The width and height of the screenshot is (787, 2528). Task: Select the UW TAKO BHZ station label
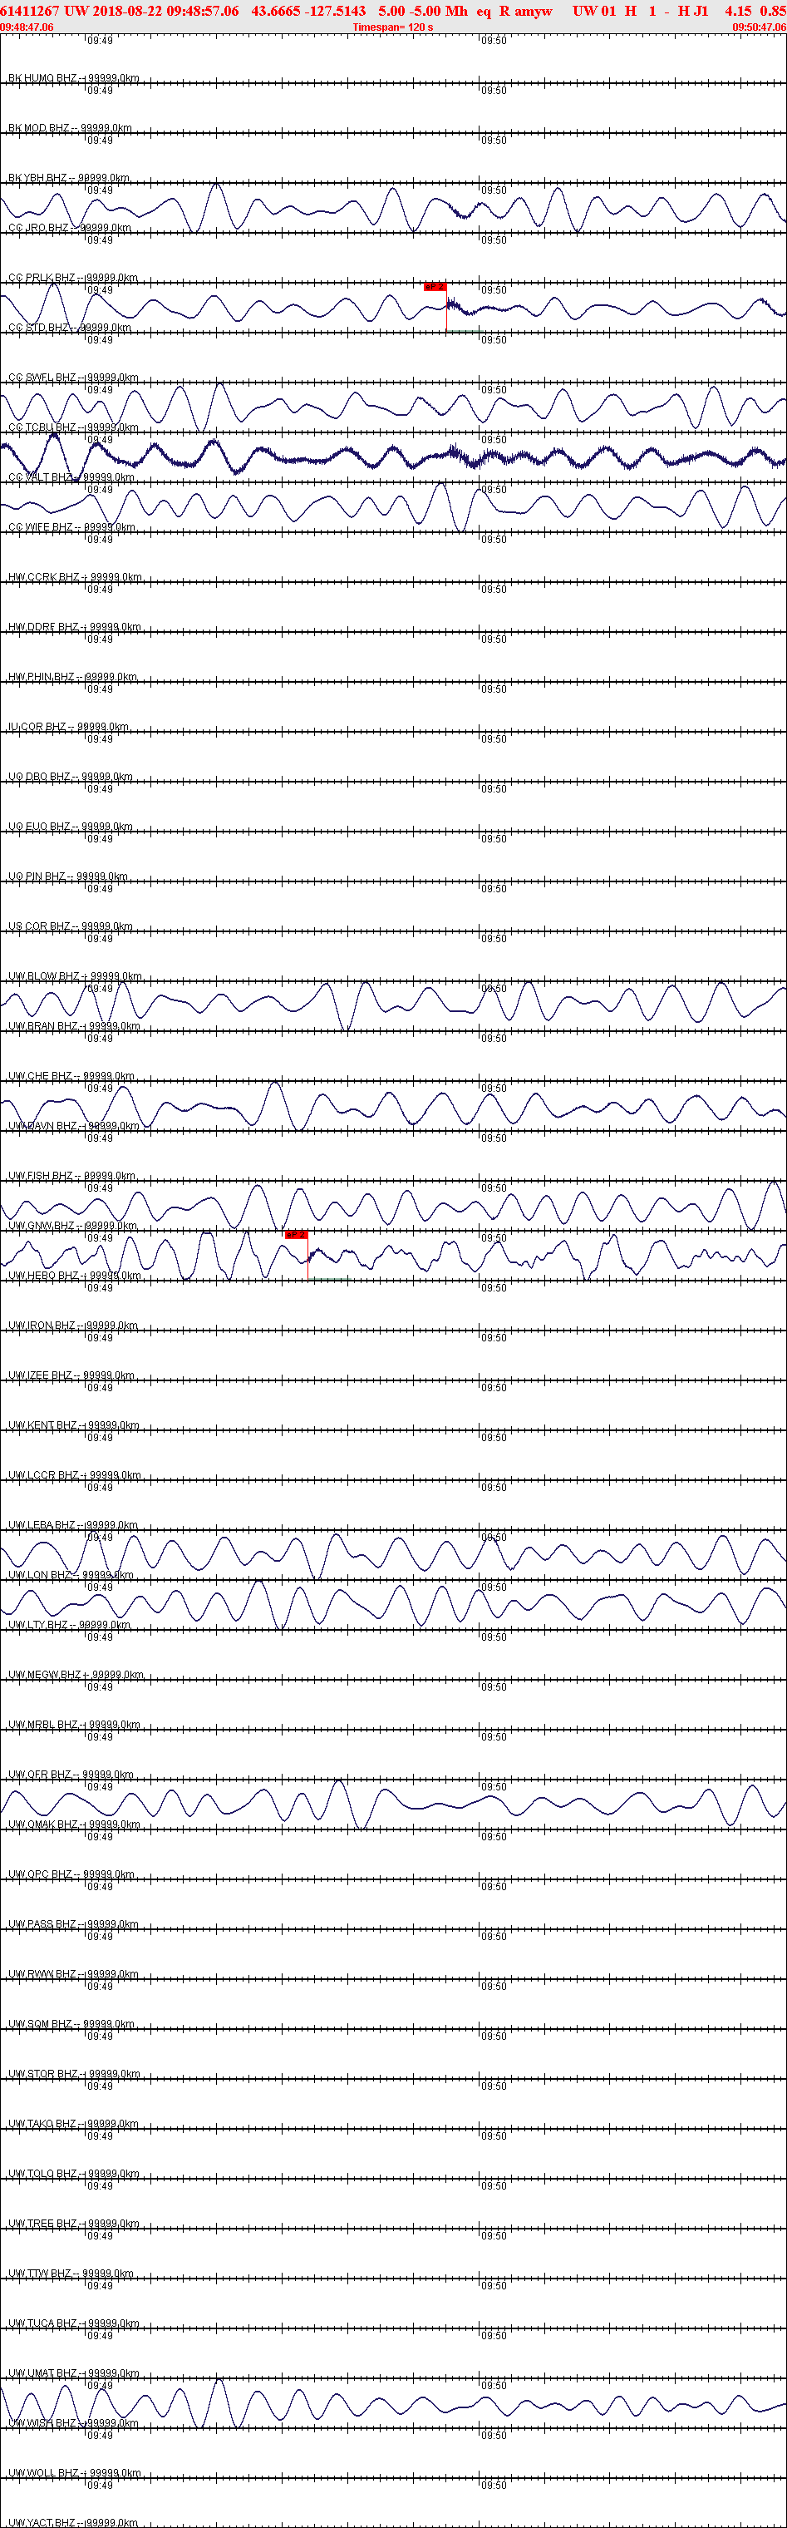(x=74, y=2125)
